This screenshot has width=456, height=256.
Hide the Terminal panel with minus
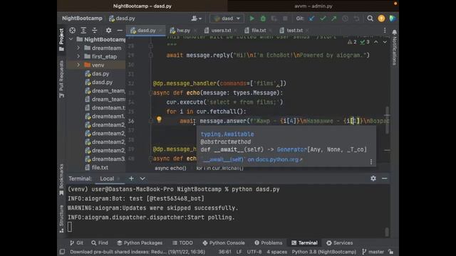pos(385,178)
